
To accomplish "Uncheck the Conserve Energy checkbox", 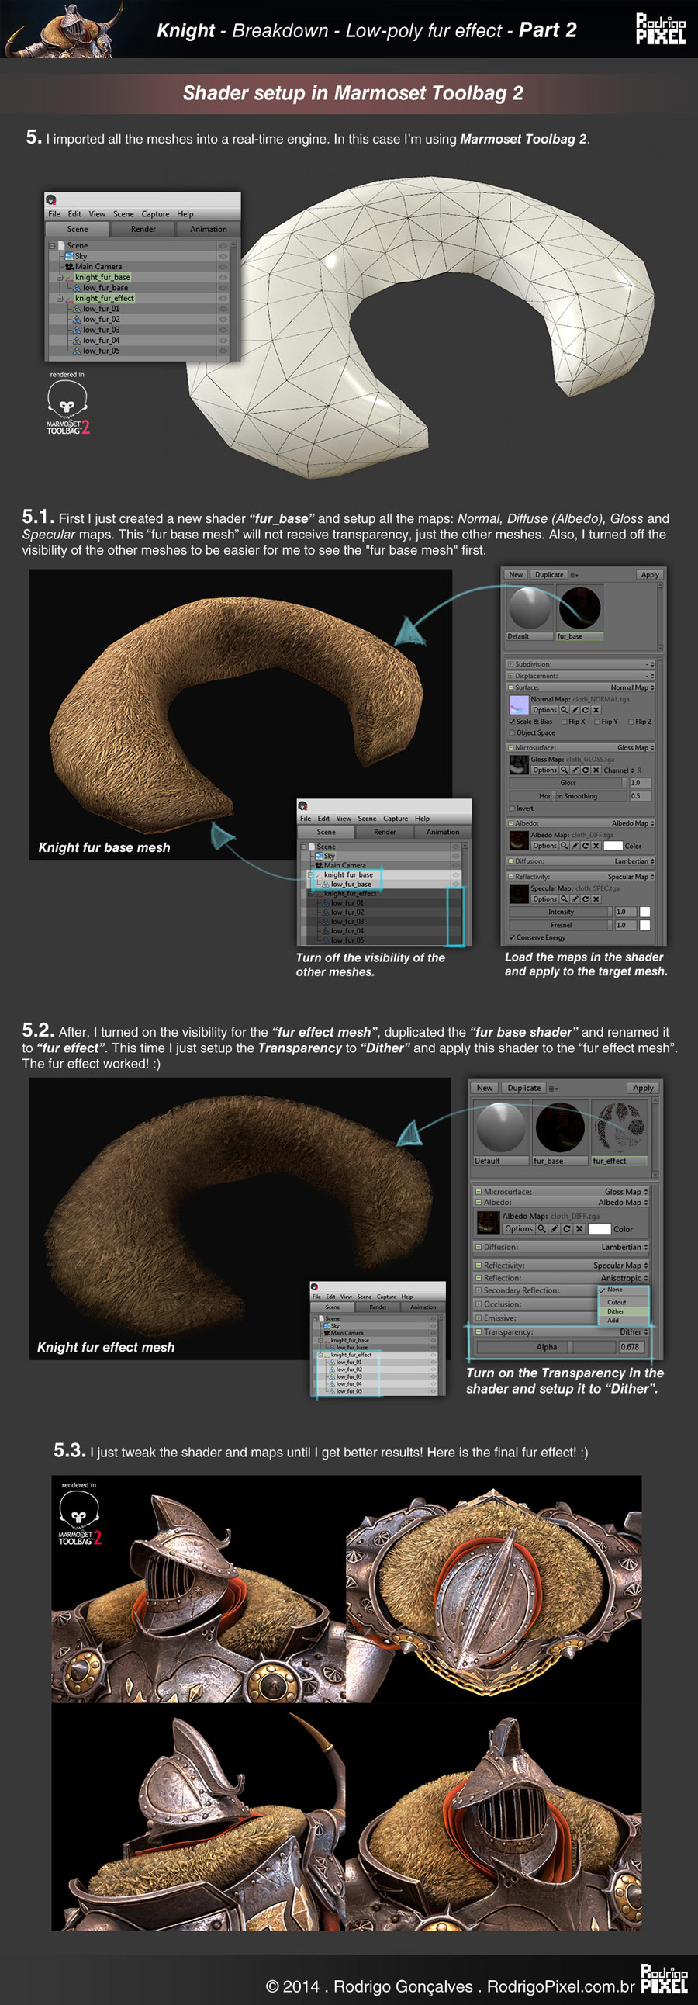I will pos(512,937).
